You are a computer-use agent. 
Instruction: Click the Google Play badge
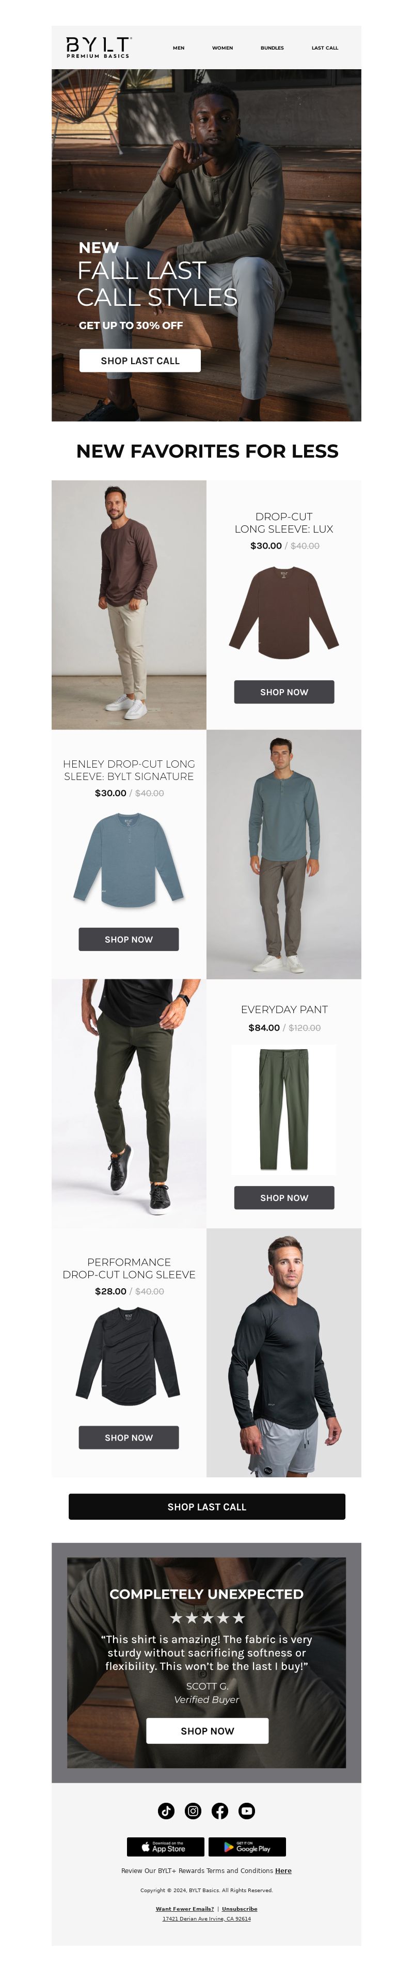pyautogui.click(x=247, y=1846)
